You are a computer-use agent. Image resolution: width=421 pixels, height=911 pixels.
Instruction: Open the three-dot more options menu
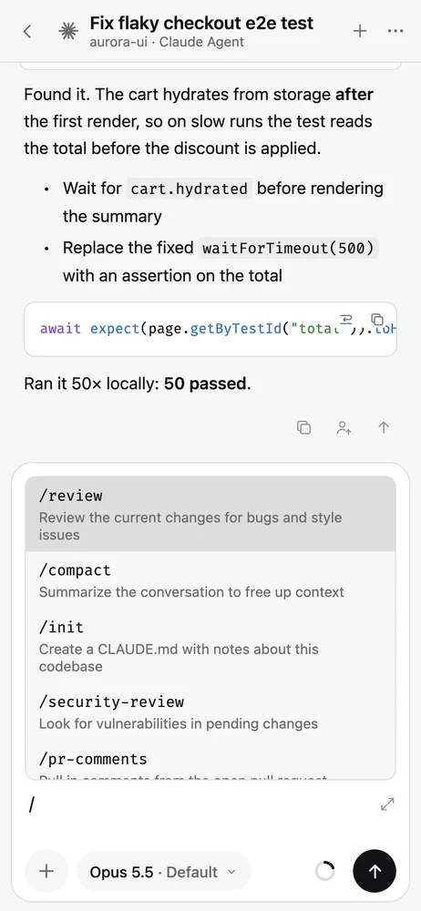click(x=395, y=31)
